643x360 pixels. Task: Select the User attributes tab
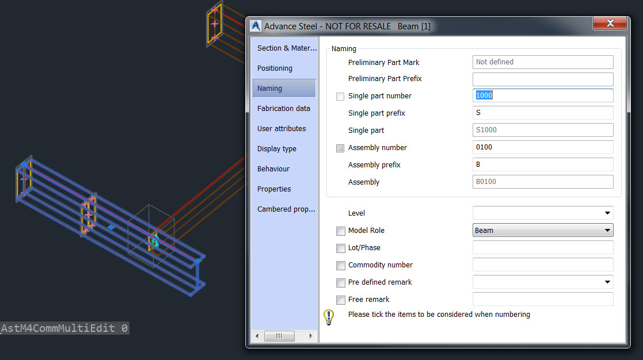(x=281, y=129)
